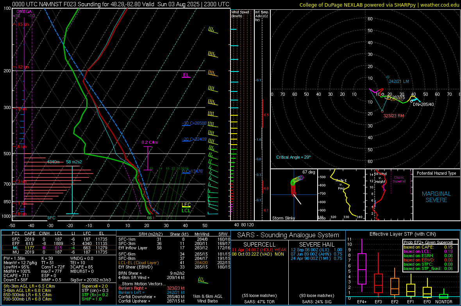Click the Bunkers Right = 323/23 kt line
Image resolution: width=461 pixels, height=306 pixels.
point(152,288)
